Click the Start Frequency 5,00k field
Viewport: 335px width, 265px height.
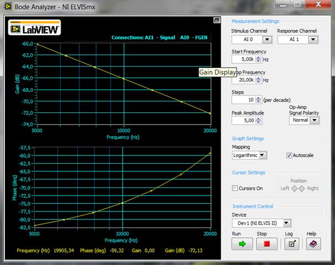(x=243, y=59)
